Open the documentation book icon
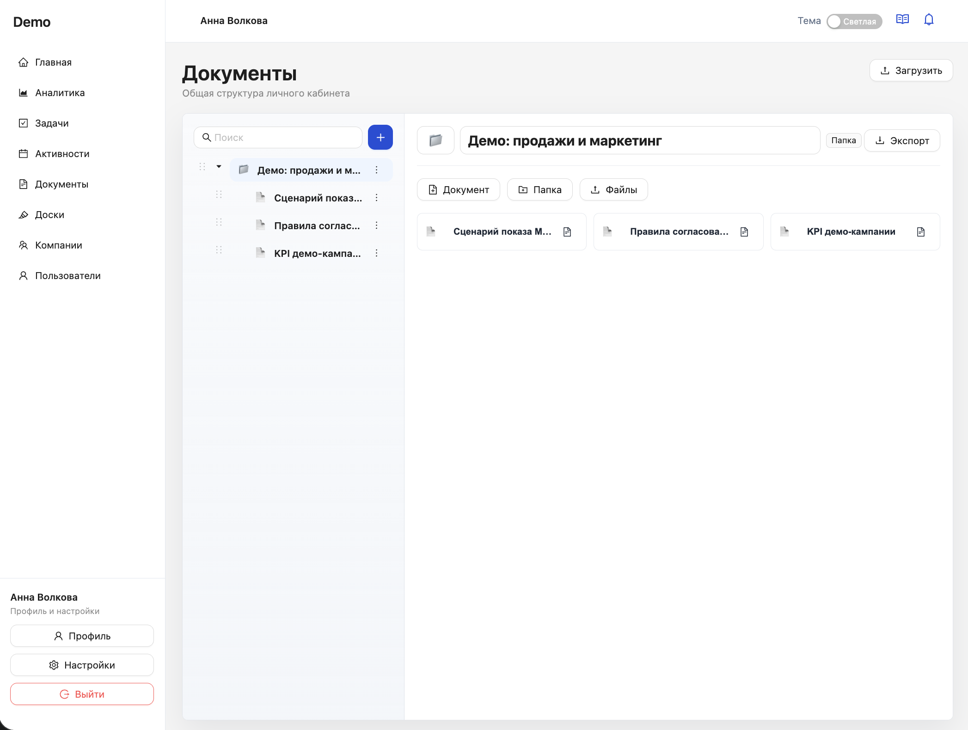This screenshot has width=968, height=730. pyautogui.click(x=902, y=19)
